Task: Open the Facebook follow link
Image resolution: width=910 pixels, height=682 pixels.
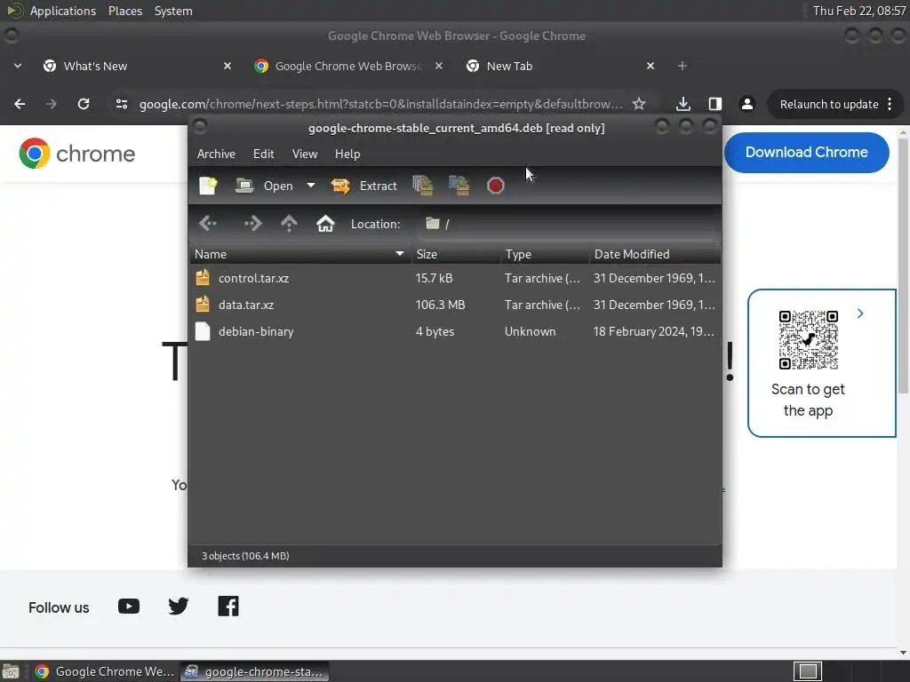Action: [x=228, y=607]
